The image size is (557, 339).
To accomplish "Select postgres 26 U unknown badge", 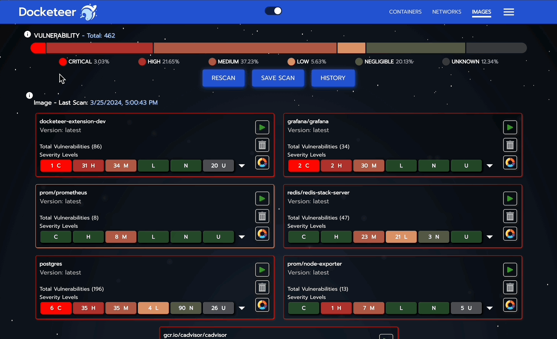I will 218,308.
